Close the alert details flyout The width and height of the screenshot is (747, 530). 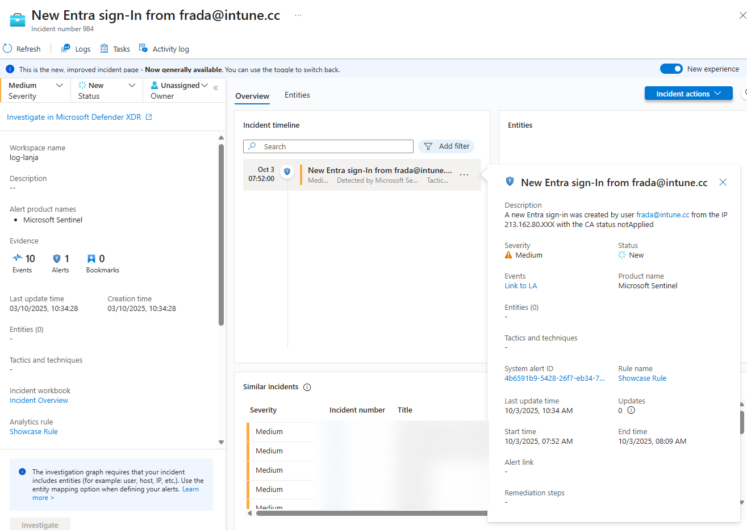(723, 182)
